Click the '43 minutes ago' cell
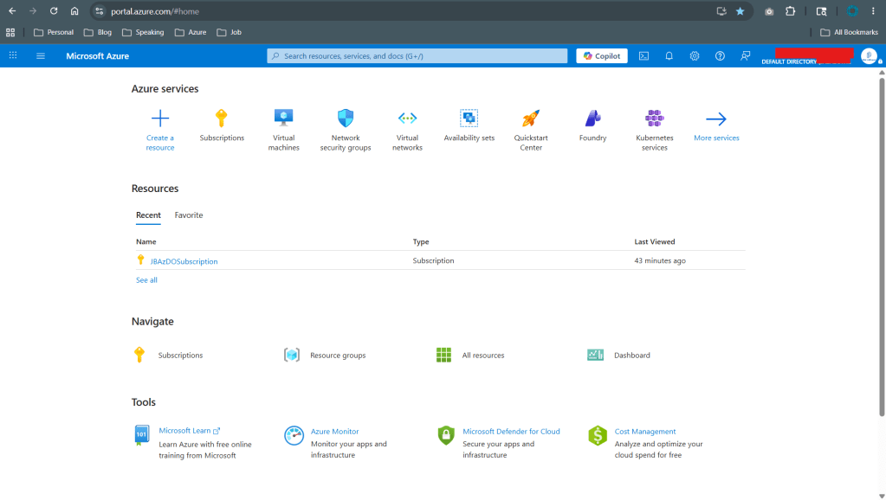Image resolution: width=886 pixels, height=500 pixels. [x=660, y=260]
